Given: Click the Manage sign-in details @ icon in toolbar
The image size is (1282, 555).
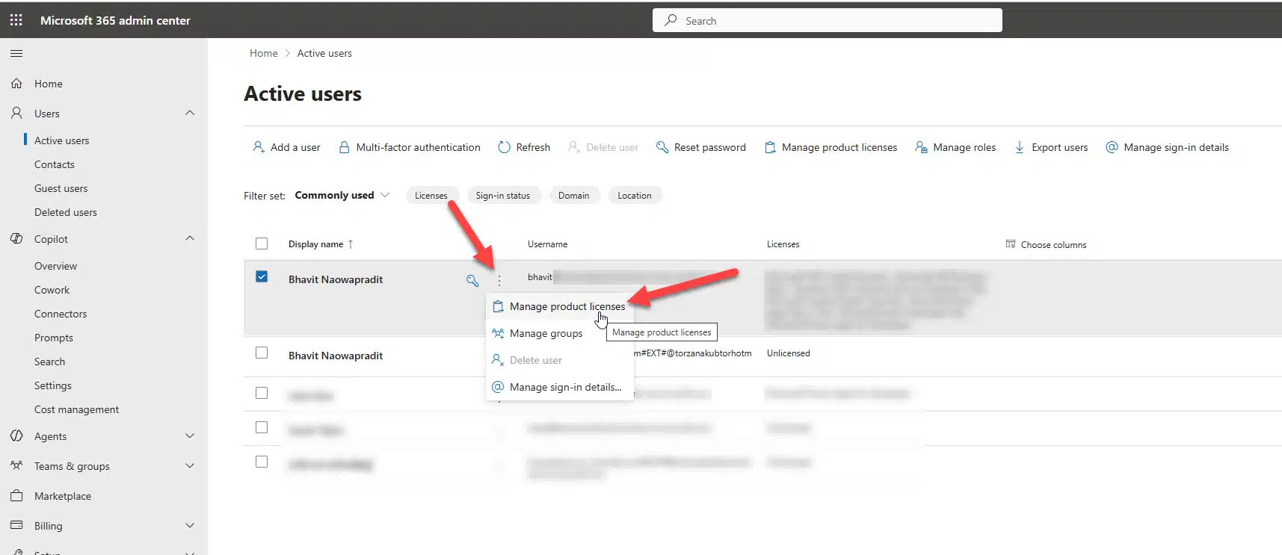Looking at the screenshot, I should click(x=1112, y=147).
